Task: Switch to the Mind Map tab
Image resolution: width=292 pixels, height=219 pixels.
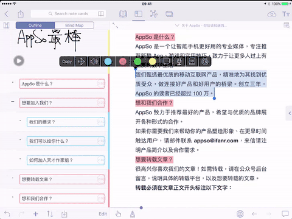Action: [74, 26]
